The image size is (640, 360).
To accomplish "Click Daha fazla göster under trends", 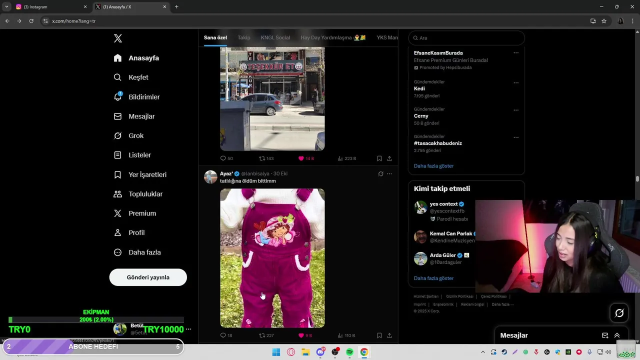I will 433,166.
